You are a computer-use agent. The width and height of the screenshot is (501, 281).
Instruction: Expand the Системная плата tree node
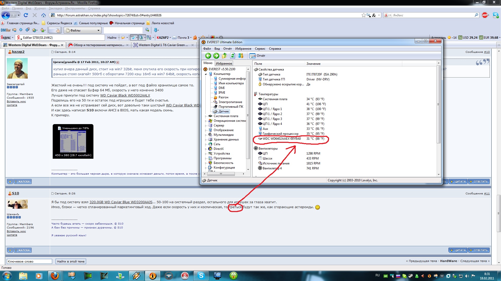click(206, 116)
